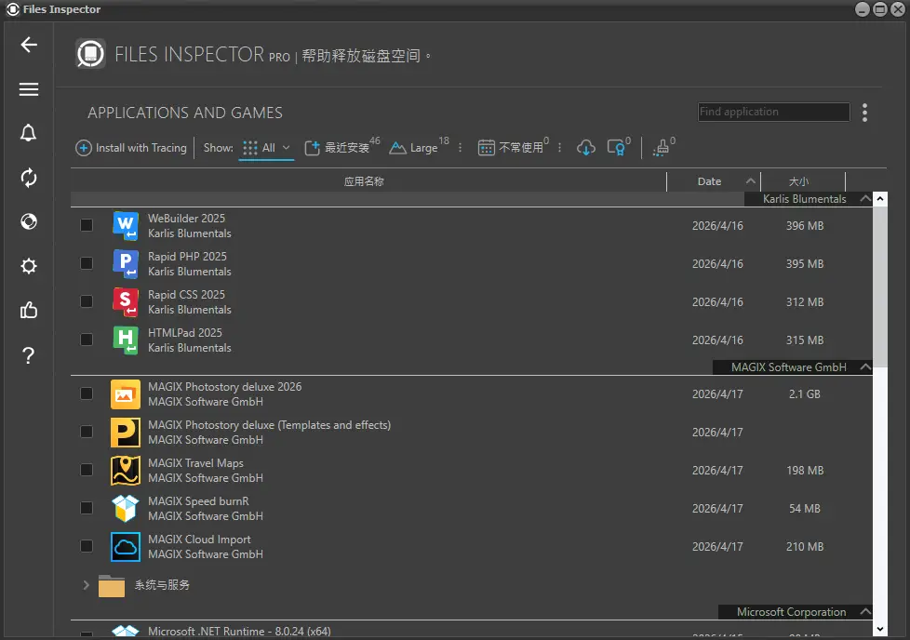This screenshot has height=640, width=910.
Task: Check the WeBuilder 2025 checkbox
Action: point(87,225)
